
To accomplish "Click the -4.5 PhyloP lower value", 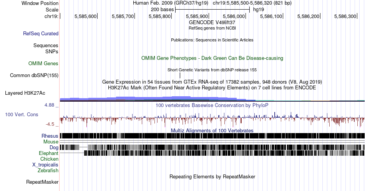I will pos(50,124).
